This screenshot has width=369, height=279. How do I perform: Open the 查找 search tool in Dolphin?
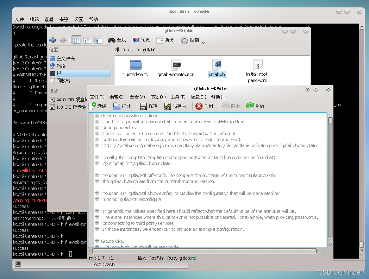pyautogui.click(x=117, y=40)
